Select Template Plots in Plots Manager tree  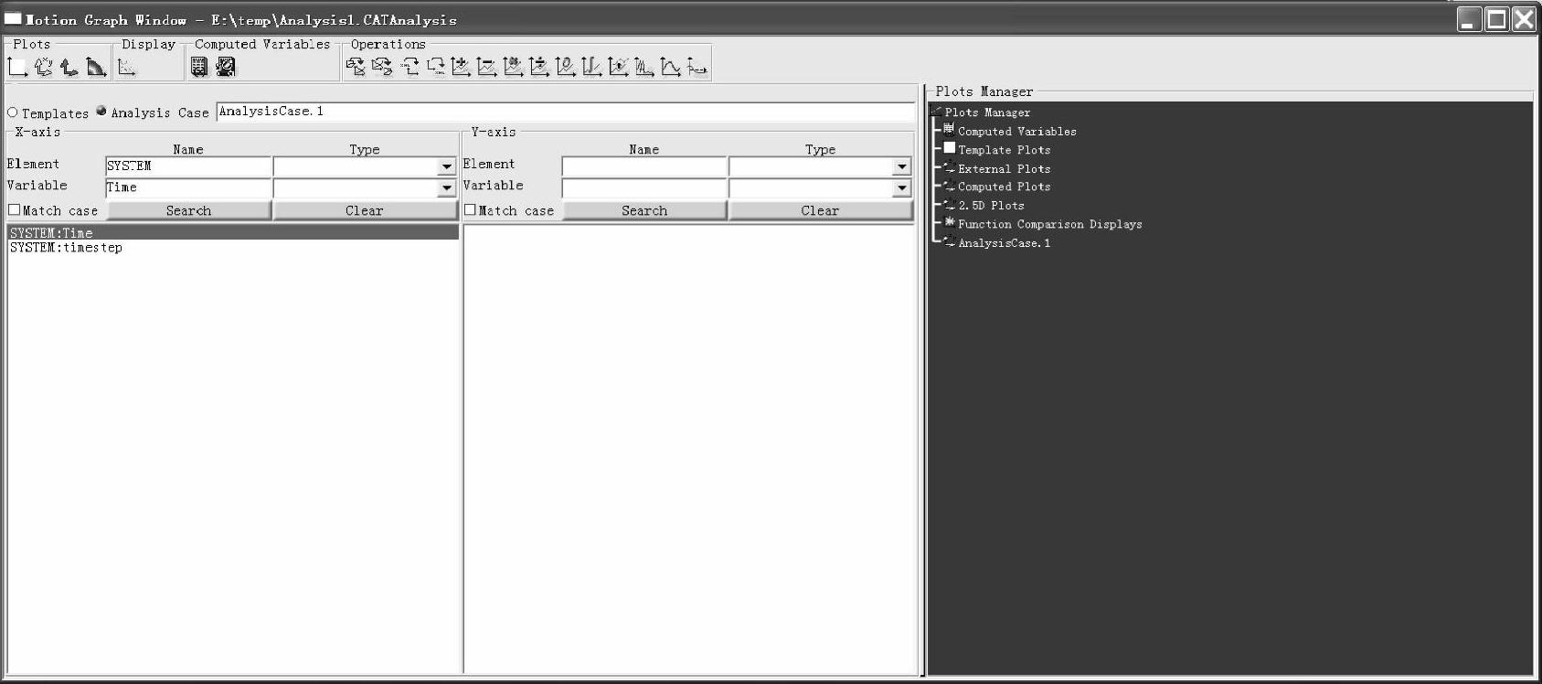(x=1004, y=150)
